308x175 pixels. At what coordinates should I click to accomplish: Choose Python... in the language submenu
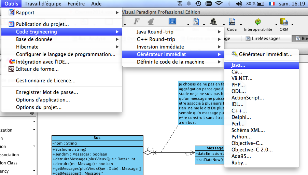pos(242,137)
